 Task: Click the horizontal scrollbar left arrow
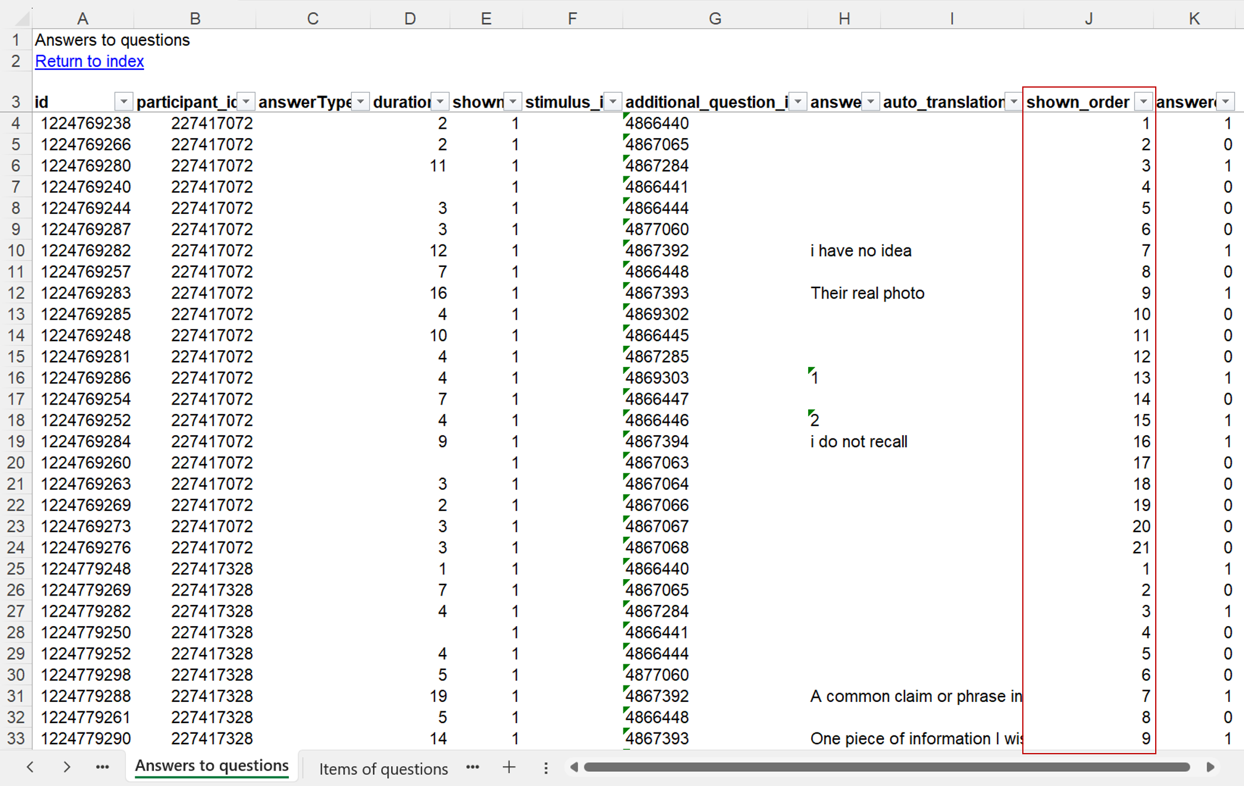(574, 767)
